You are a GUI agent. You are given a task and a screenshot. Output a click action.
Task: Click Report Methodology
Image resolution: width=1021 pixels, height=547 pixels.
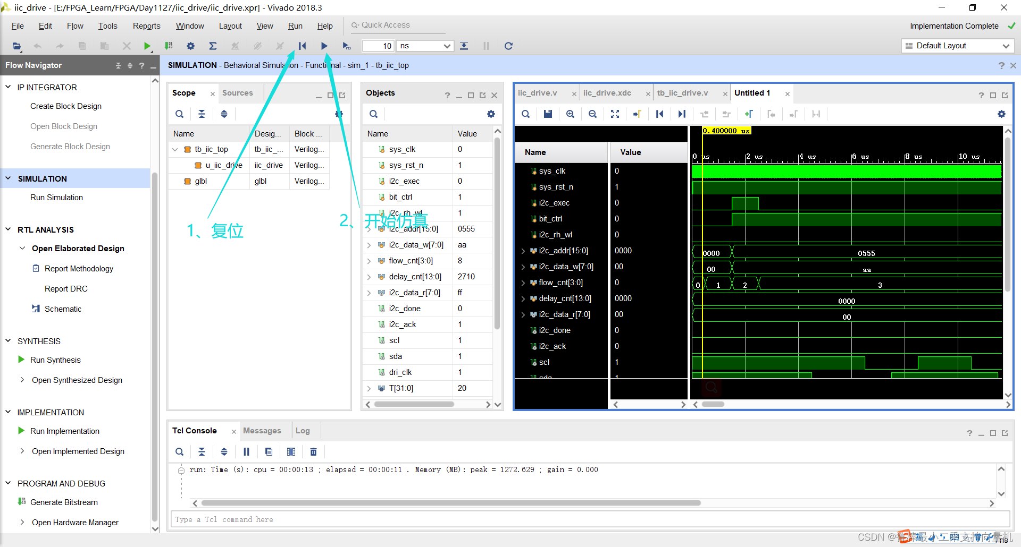click(79, 269)
